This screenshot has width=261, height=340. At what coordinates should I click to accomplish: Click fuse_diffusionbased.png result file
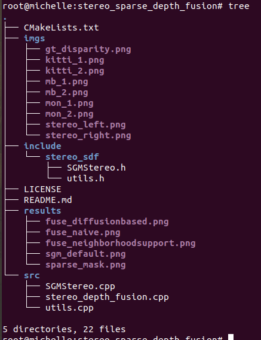tap(107, 222)
